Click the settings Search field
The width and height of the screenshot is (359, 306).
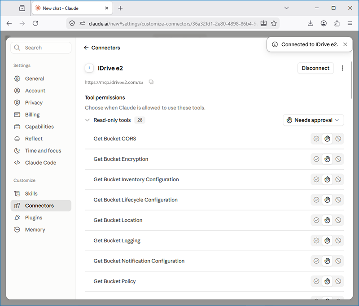click(x=41, y=48)
